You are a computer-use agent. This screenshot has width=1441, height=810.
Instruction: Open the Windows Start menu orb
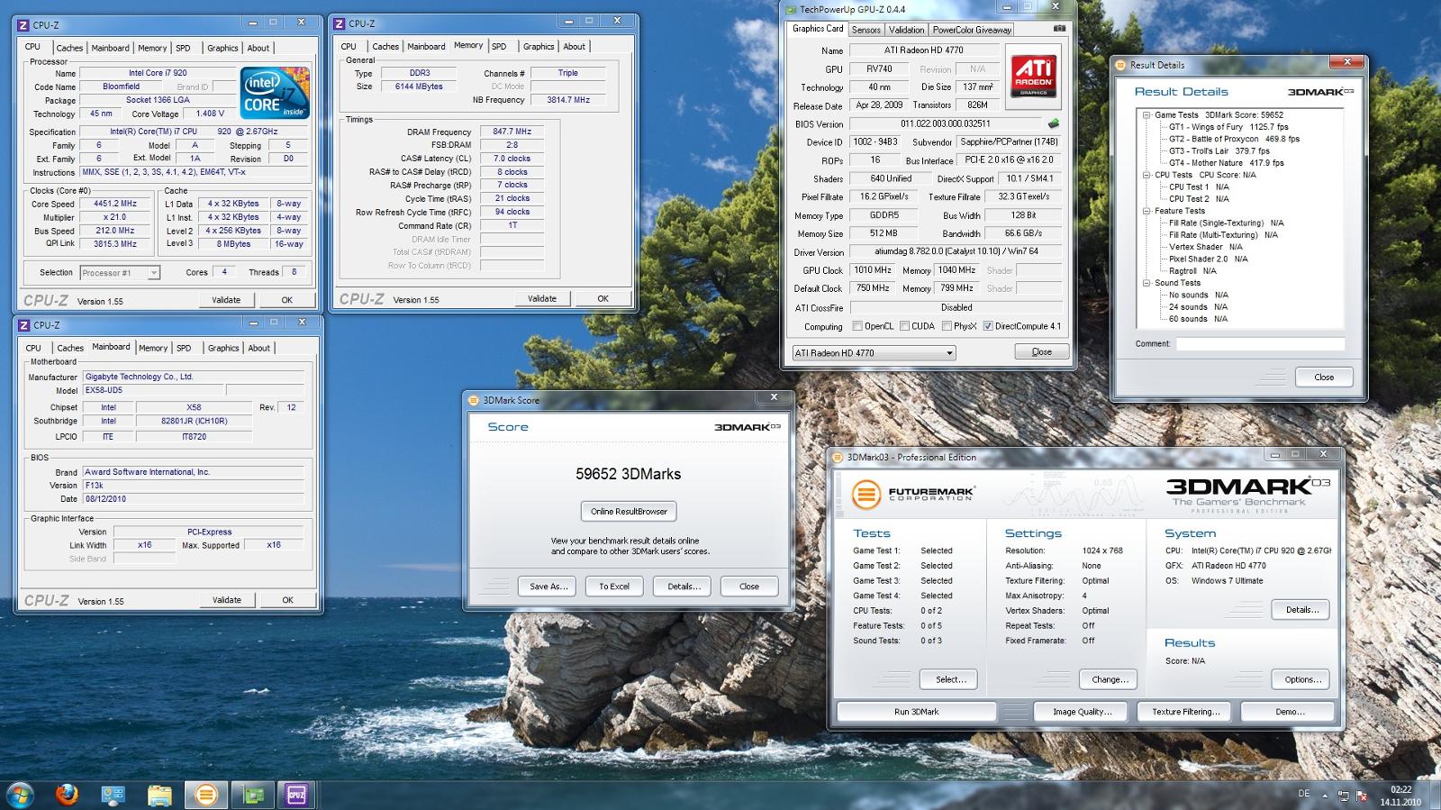20,795
